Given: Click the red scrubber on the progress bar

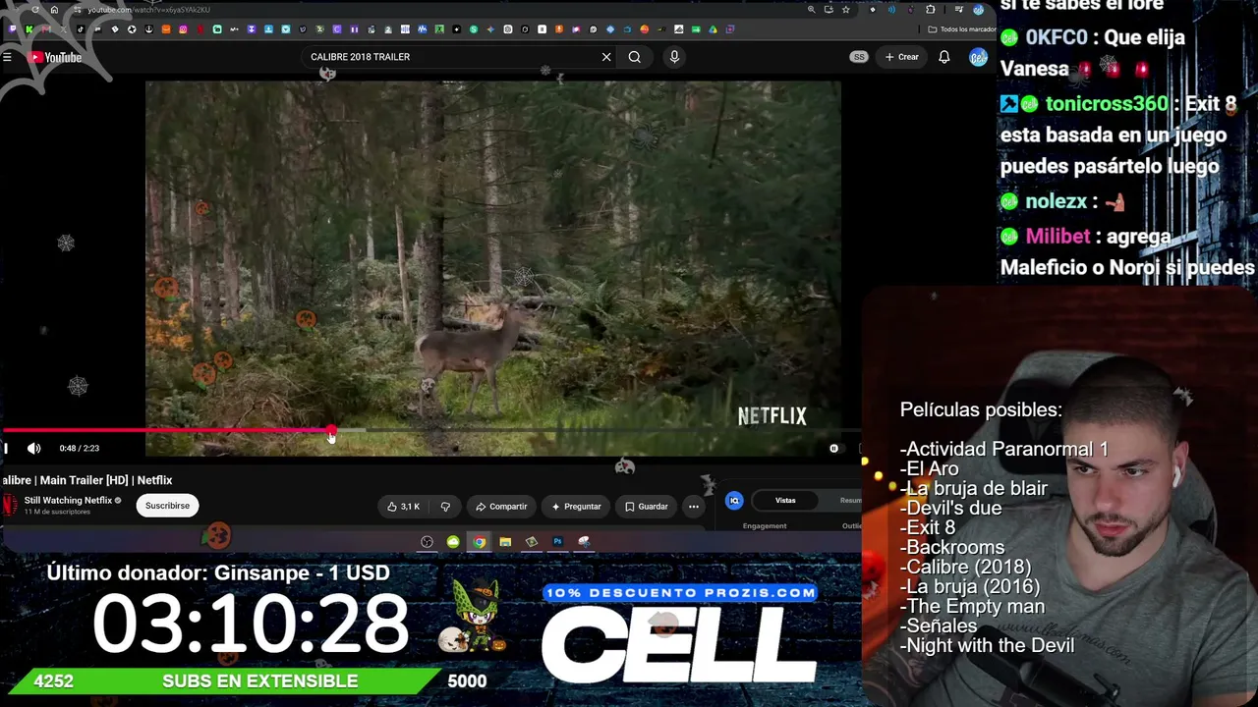Looking at the screenshot, I should pyautogui.click(x=331, y=430).
